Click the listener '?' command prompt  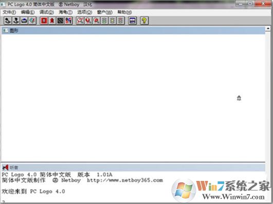point(3,202)
